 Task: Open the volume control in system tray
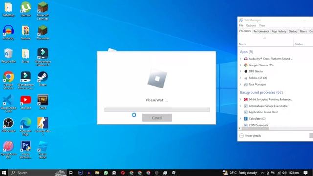coord(284,173)
